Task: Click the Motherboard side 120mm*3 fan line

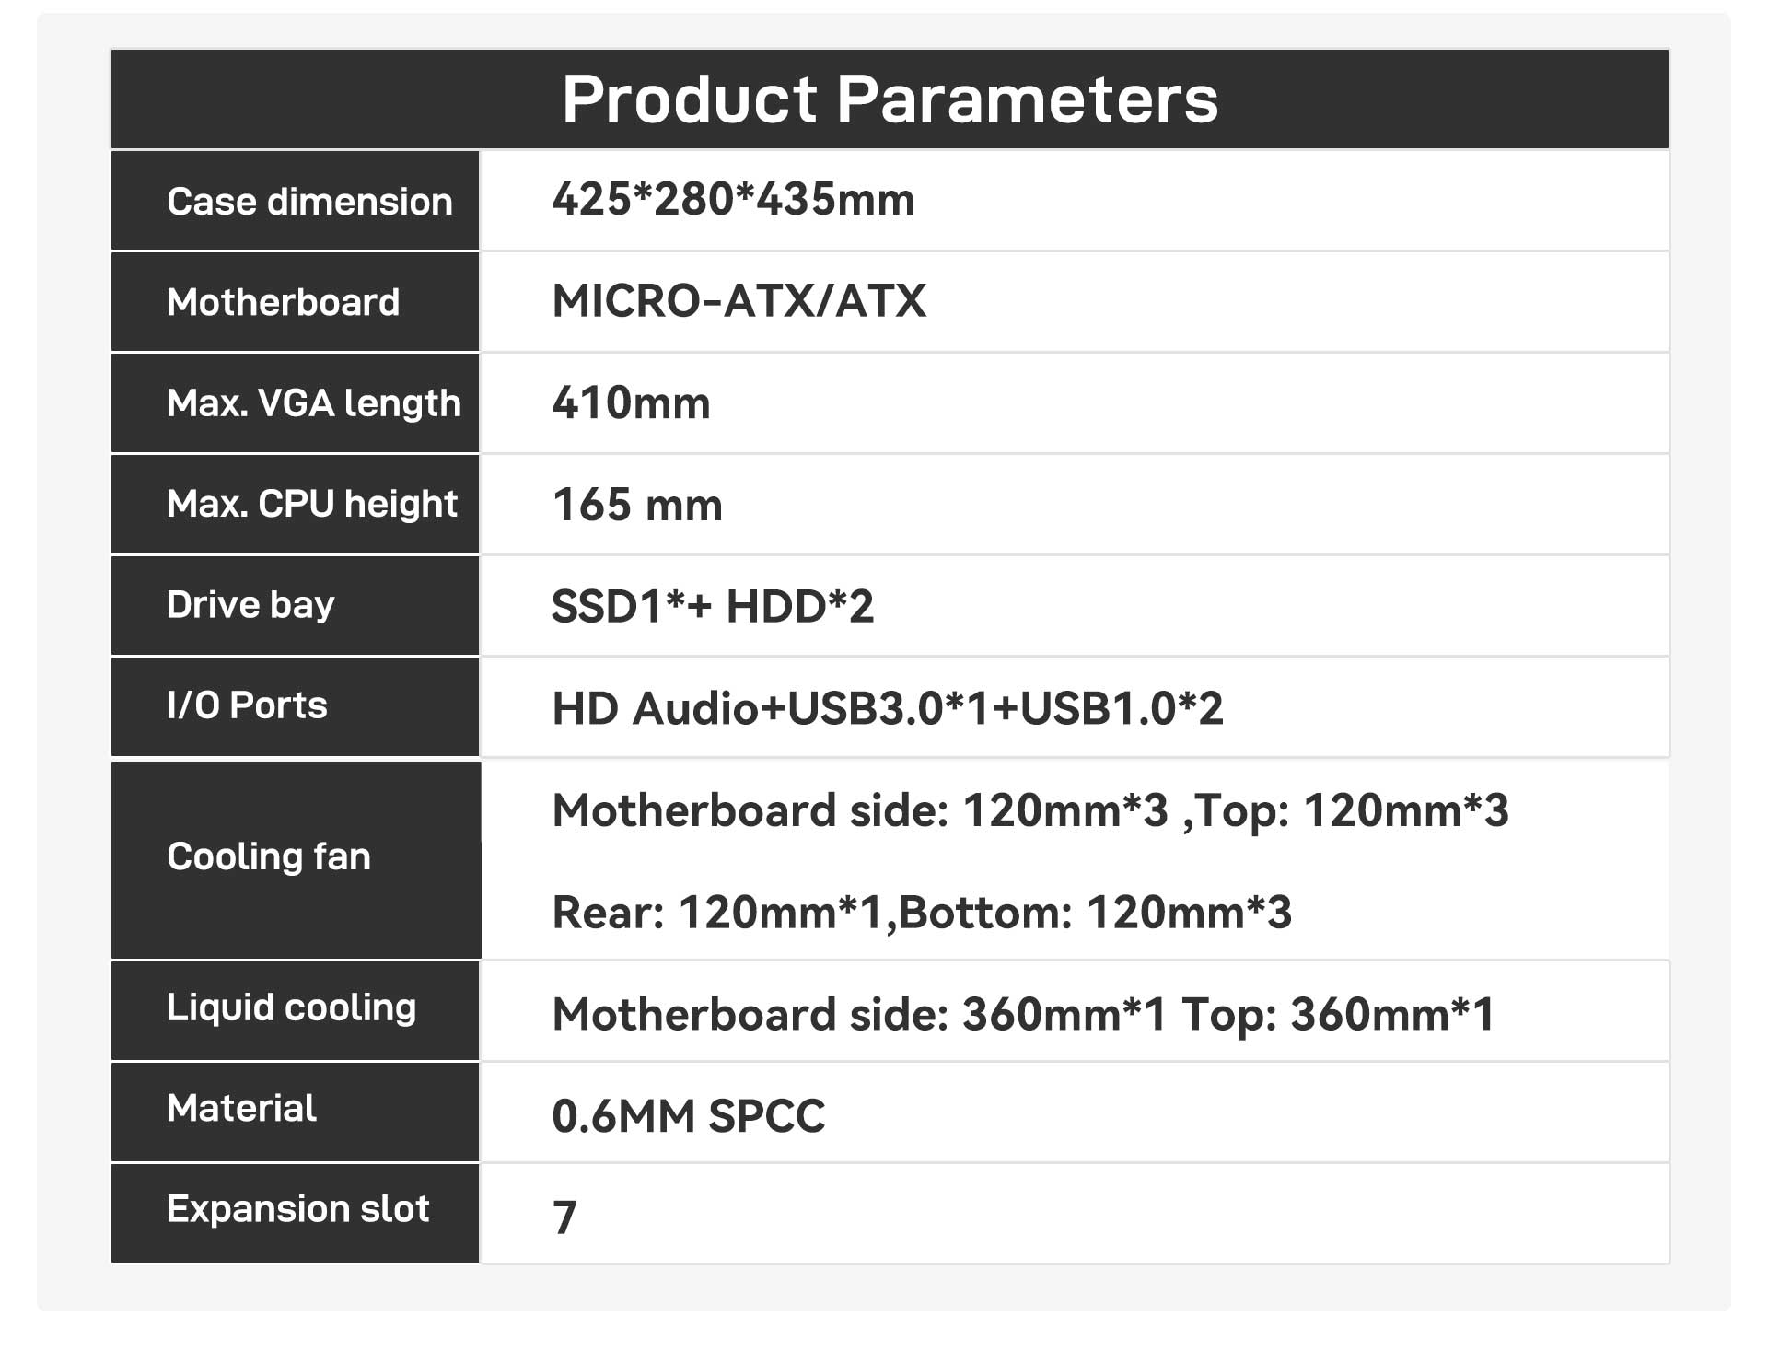Action: [x=1030, y=811]
